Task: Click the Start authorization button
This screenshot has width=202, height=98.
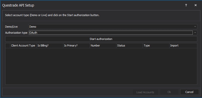Action: [101, 39]
